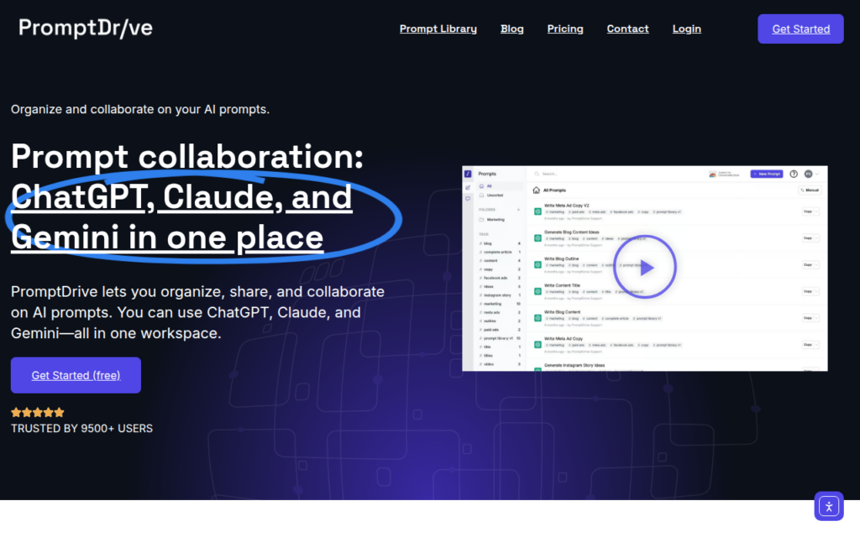The width and height of the screenshot is (860, 537).
Task: Open the Prompt Library menu item
Action: click(438, 29)
